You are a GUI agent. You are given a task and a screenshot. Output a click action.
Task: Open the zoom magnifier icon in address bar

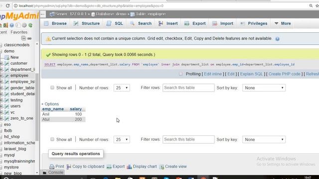[311, 6]
